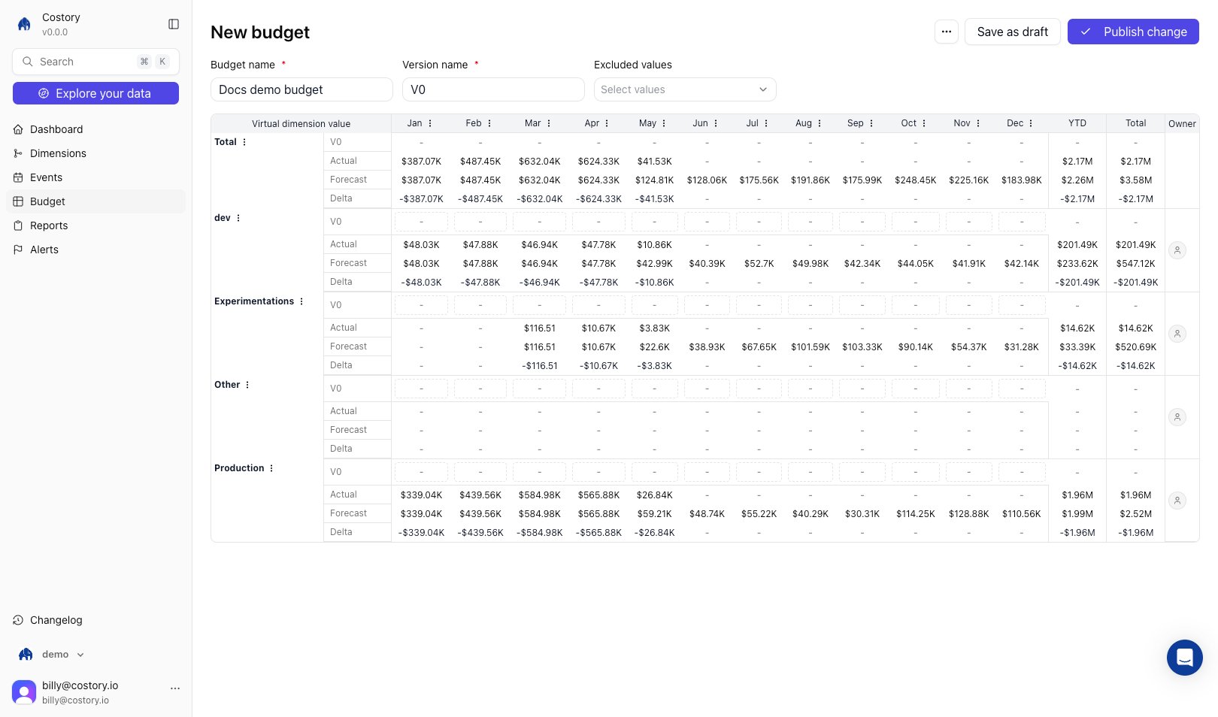Open Dec column options menu

coord(1031,123)
